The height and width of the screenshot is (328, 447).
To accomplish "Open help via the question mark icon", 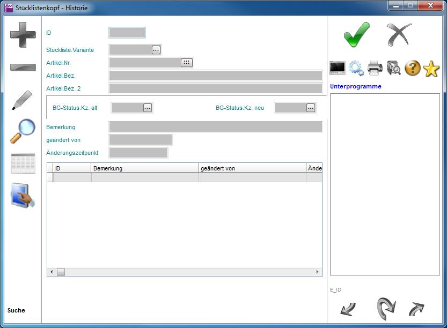I will click(412, 68).
